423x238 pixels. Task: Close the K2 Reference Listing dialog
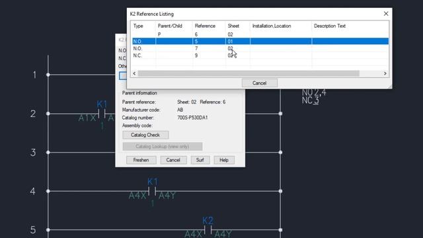pyautogui.click(x=386, y=14)
